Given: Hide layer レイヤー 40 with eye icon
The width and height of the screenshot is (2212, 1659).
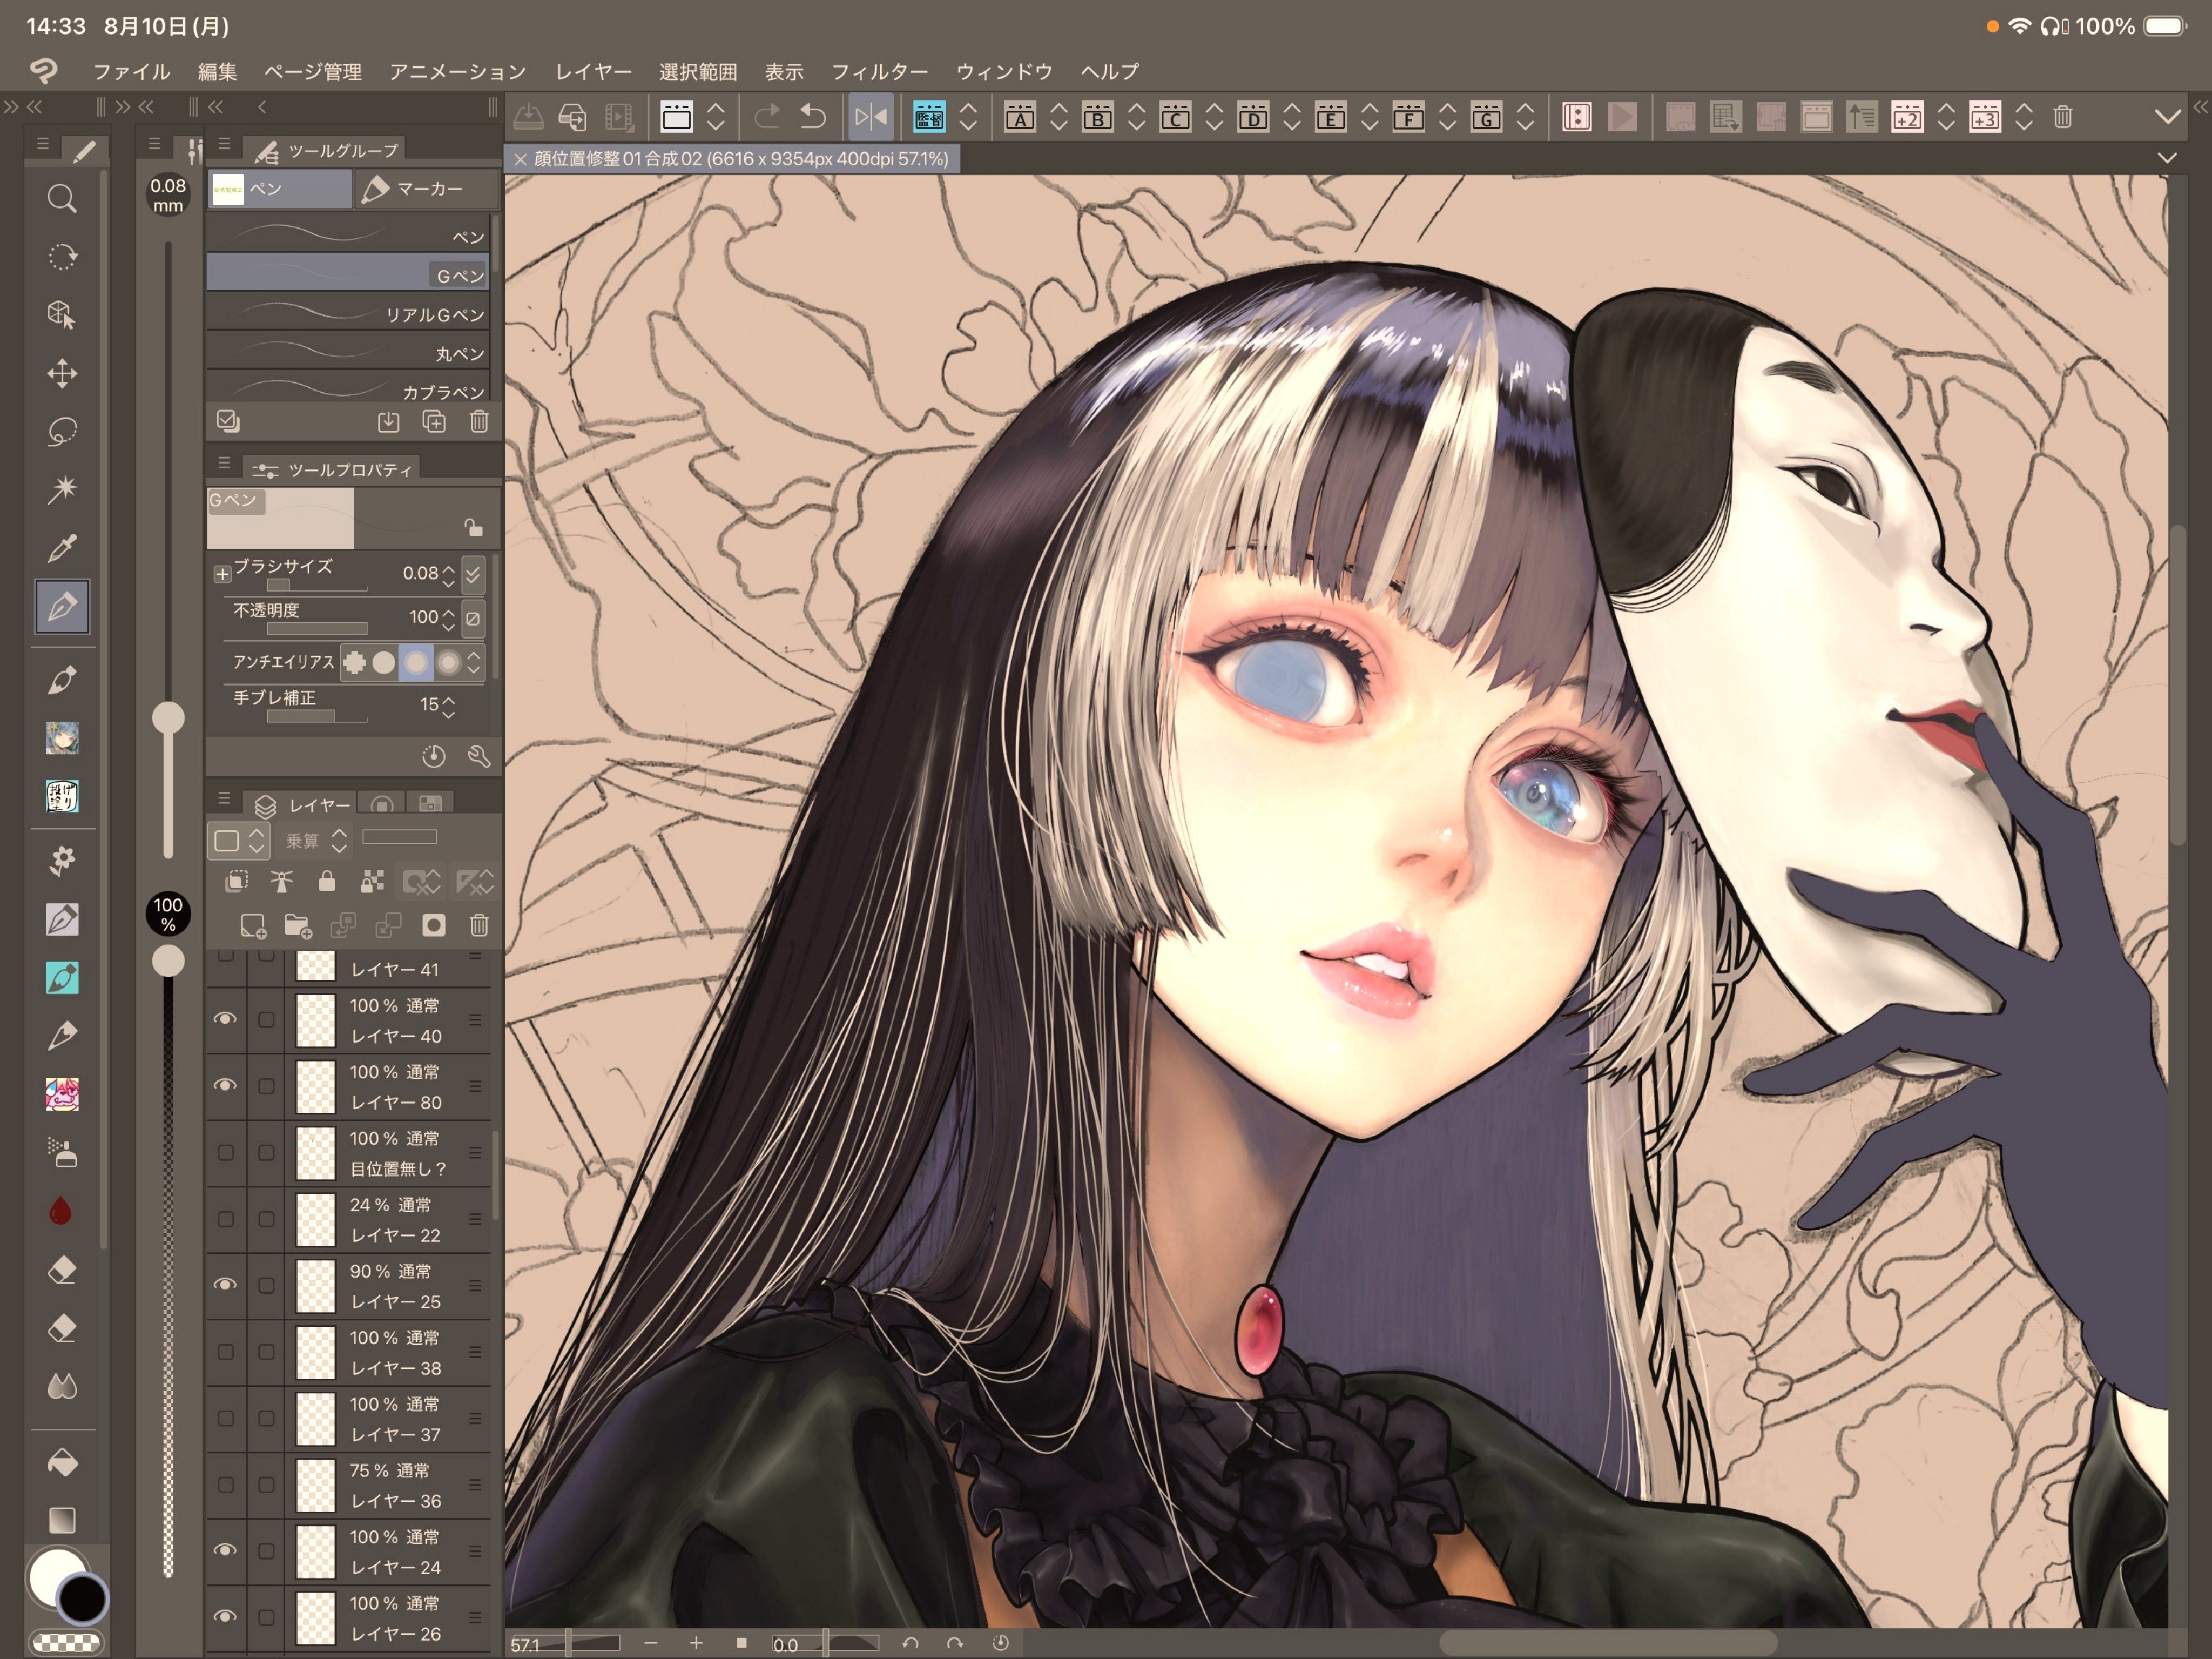Looking at the screenshot, I should (226, 1019).
